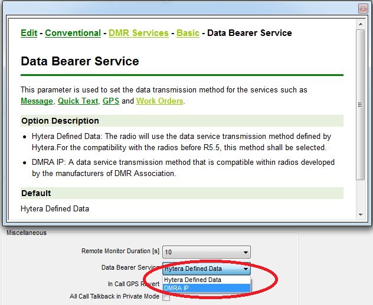Toggle All Call Talkback in Private Mode
The height and width of the screenshot is (305, 373).
[166, 297]
